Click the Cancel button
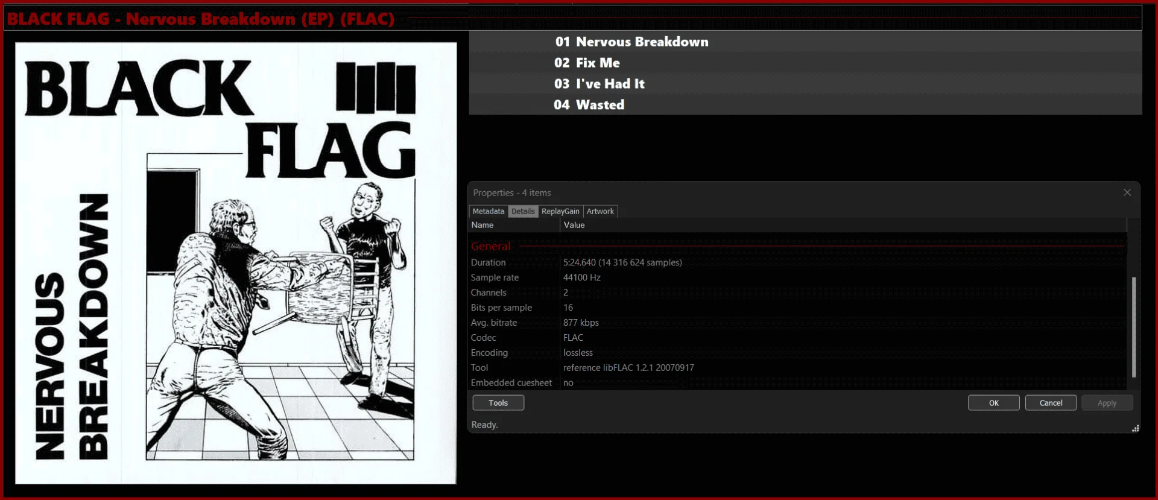The height and width of the screenshot is (500, 1158). click(1051, 403)
